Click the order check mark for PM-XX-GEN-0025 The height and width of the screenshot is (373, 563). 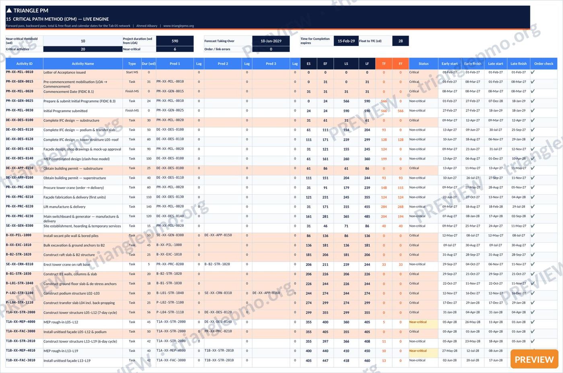532,101
